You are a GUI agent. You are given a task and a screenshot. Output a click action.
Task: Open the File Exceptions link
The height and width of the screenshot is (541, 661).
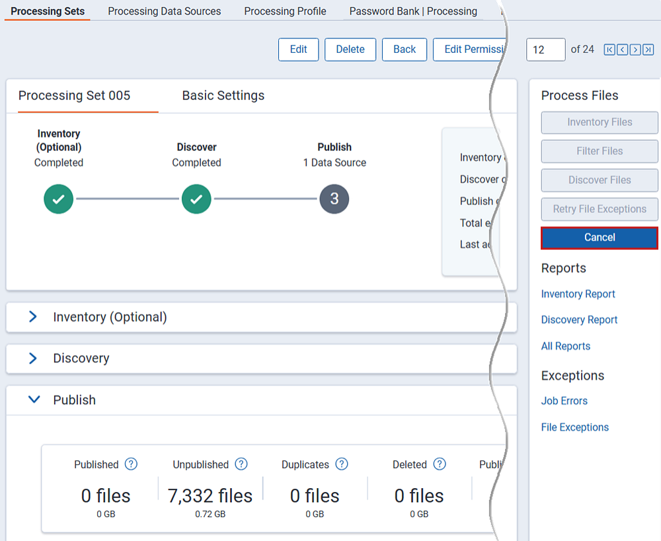click(574, 427)
